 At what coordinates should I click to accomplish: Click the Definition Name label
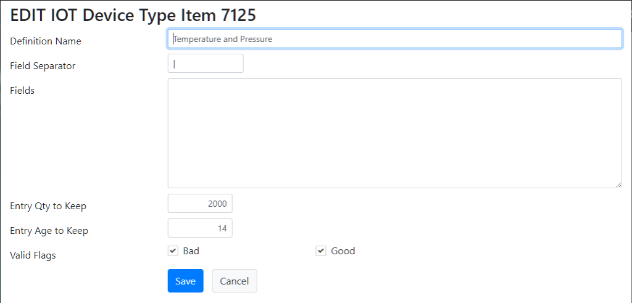[x=46, y=41]
